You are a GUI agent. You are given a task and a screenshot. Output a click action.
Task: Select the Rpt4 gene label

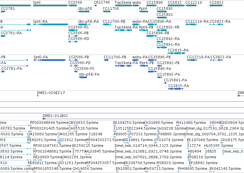pos(143,8)
